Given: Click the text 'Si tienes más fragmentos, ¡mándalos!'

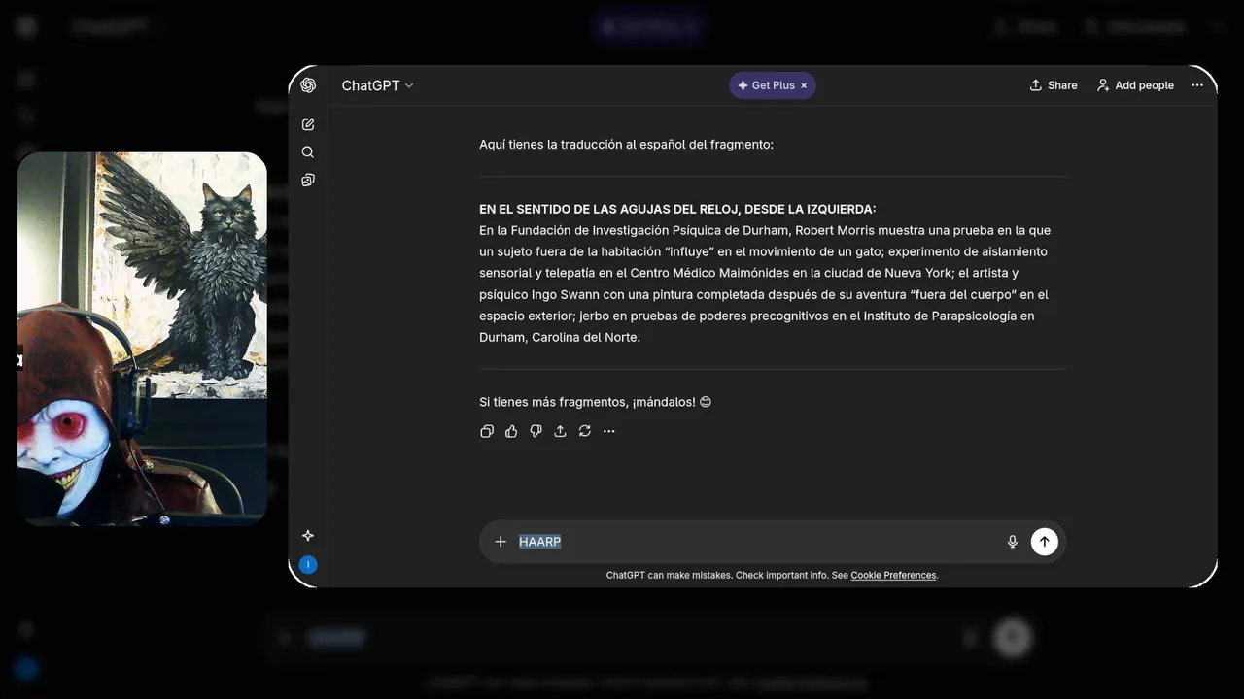Looking at the screenshot, I should pos(588,402).
